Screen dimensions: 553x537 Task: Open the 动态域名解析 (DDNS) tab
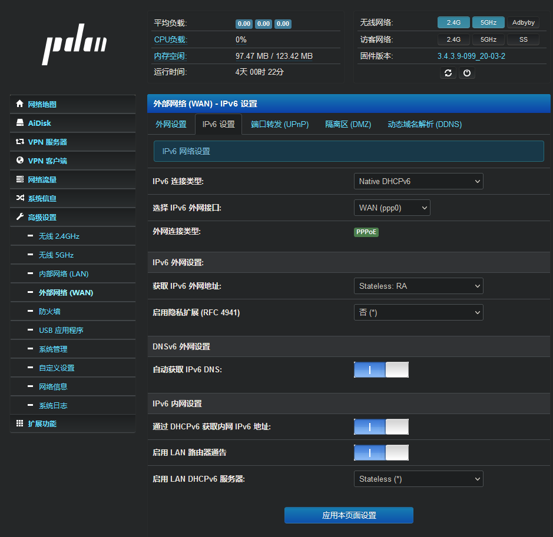(x=425, y=124)
